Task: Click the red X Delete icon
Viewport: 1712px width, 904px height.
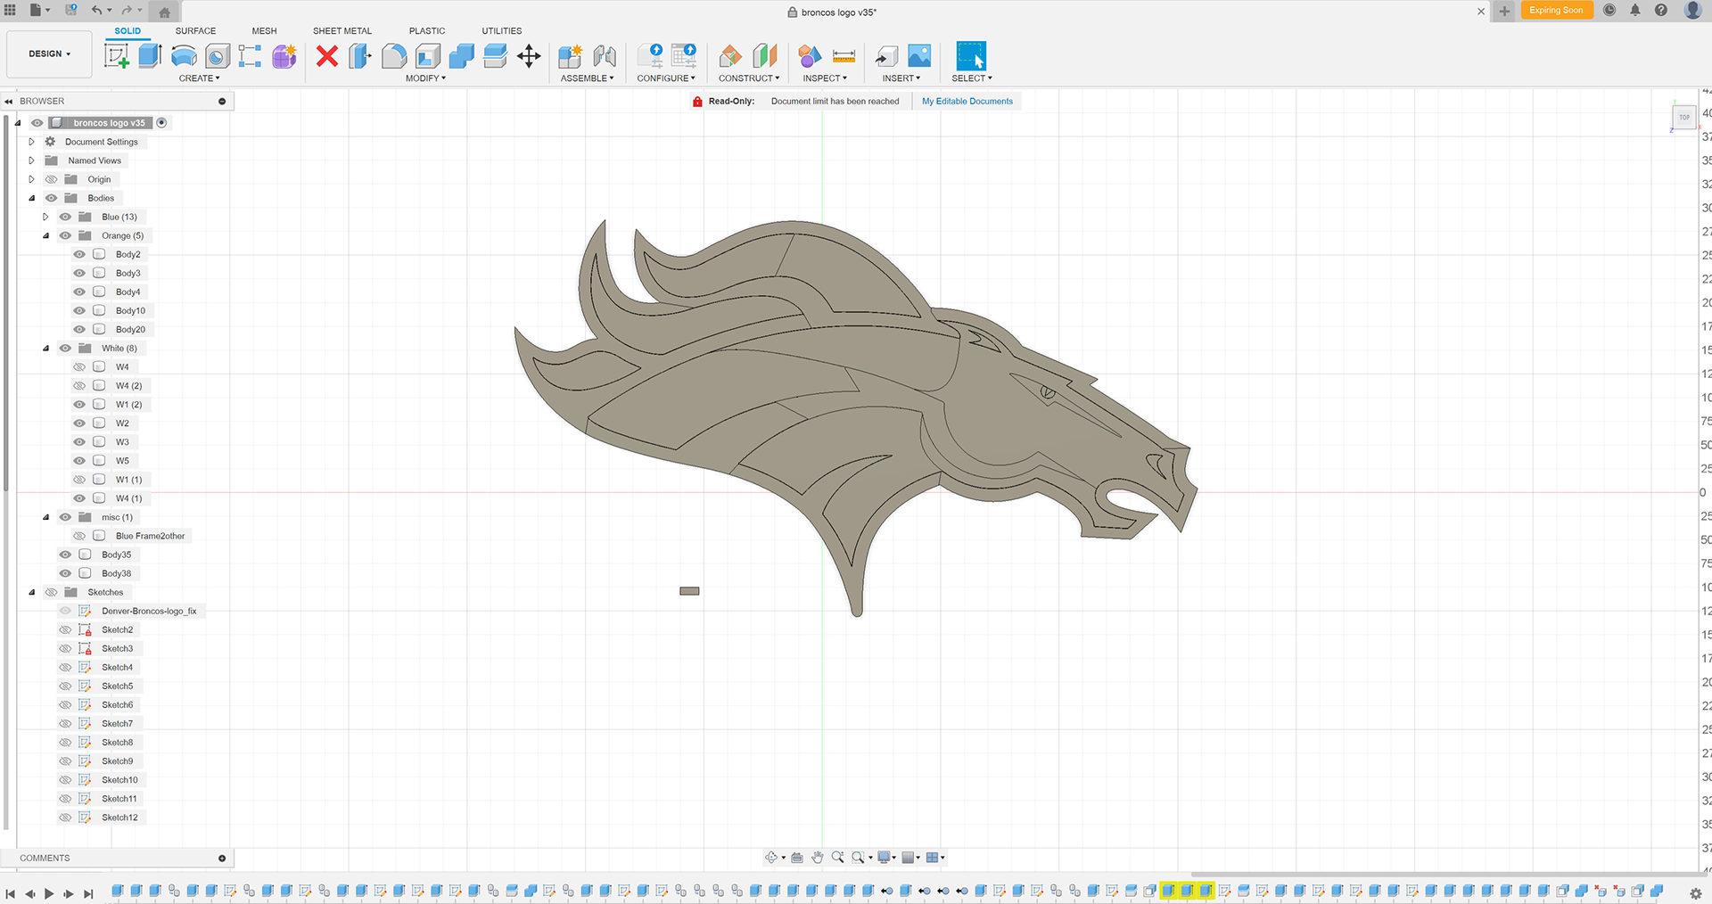Action: 327,56
